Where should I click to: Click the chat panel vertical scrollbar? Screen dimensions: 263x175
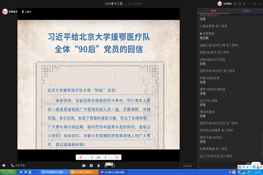(x=261, y=87)
